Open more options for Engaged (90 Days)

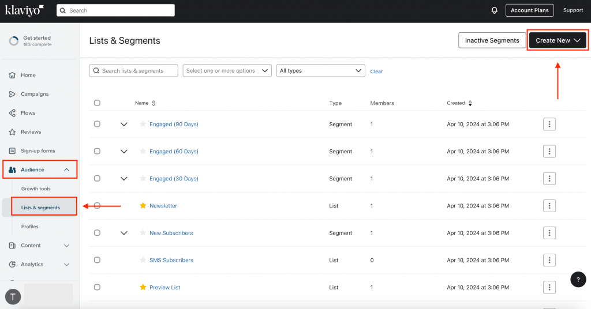[549, 124]
